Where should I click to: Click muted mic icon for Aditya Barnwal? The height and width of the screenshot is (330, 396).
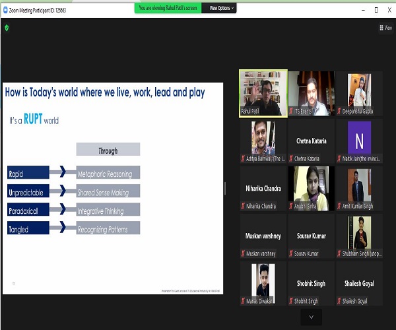point(243,158)
